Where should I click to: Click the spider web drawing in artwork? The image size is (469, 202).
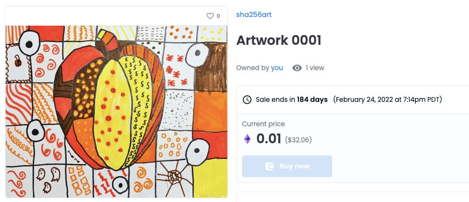(174, 176)
